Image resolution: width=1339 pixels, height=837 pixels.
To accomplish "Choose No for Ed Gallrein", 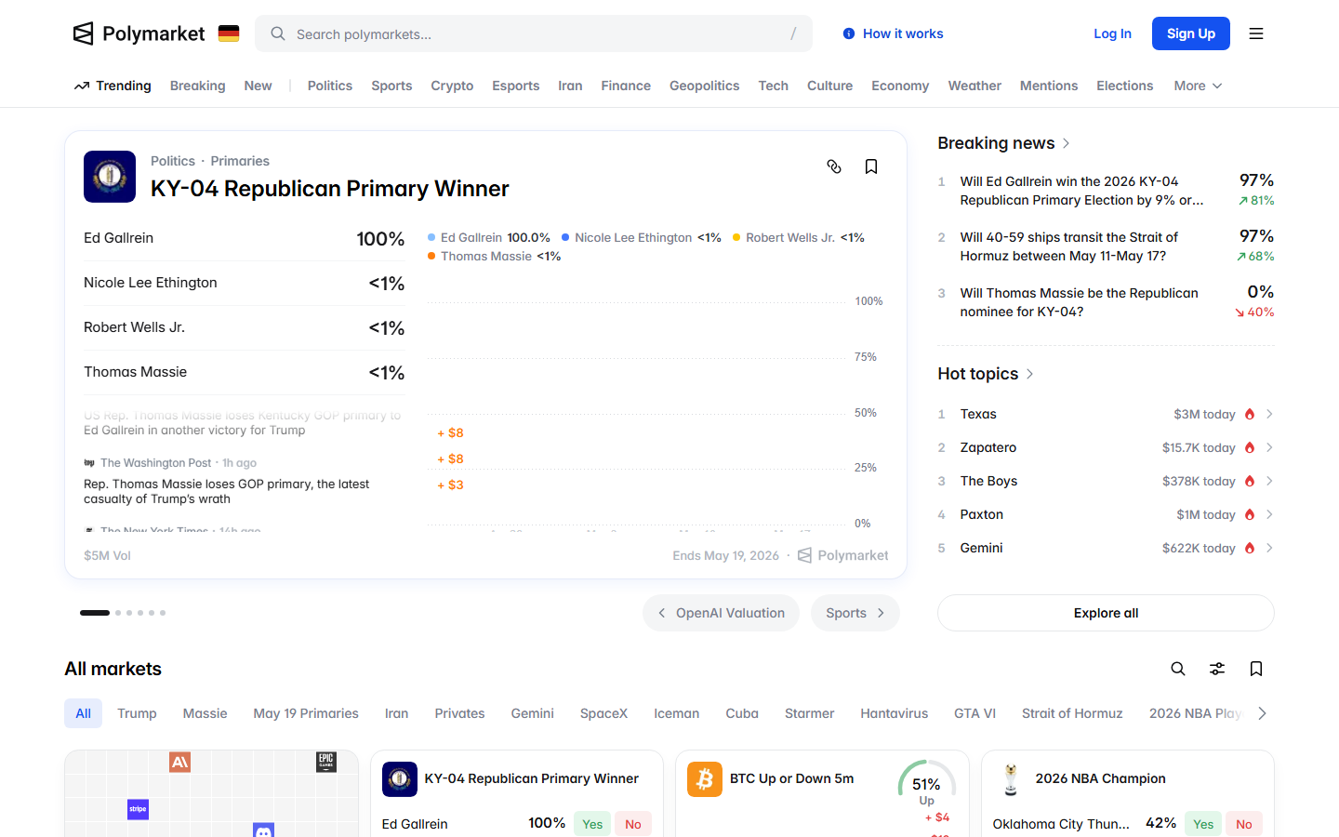I will 633,824.
